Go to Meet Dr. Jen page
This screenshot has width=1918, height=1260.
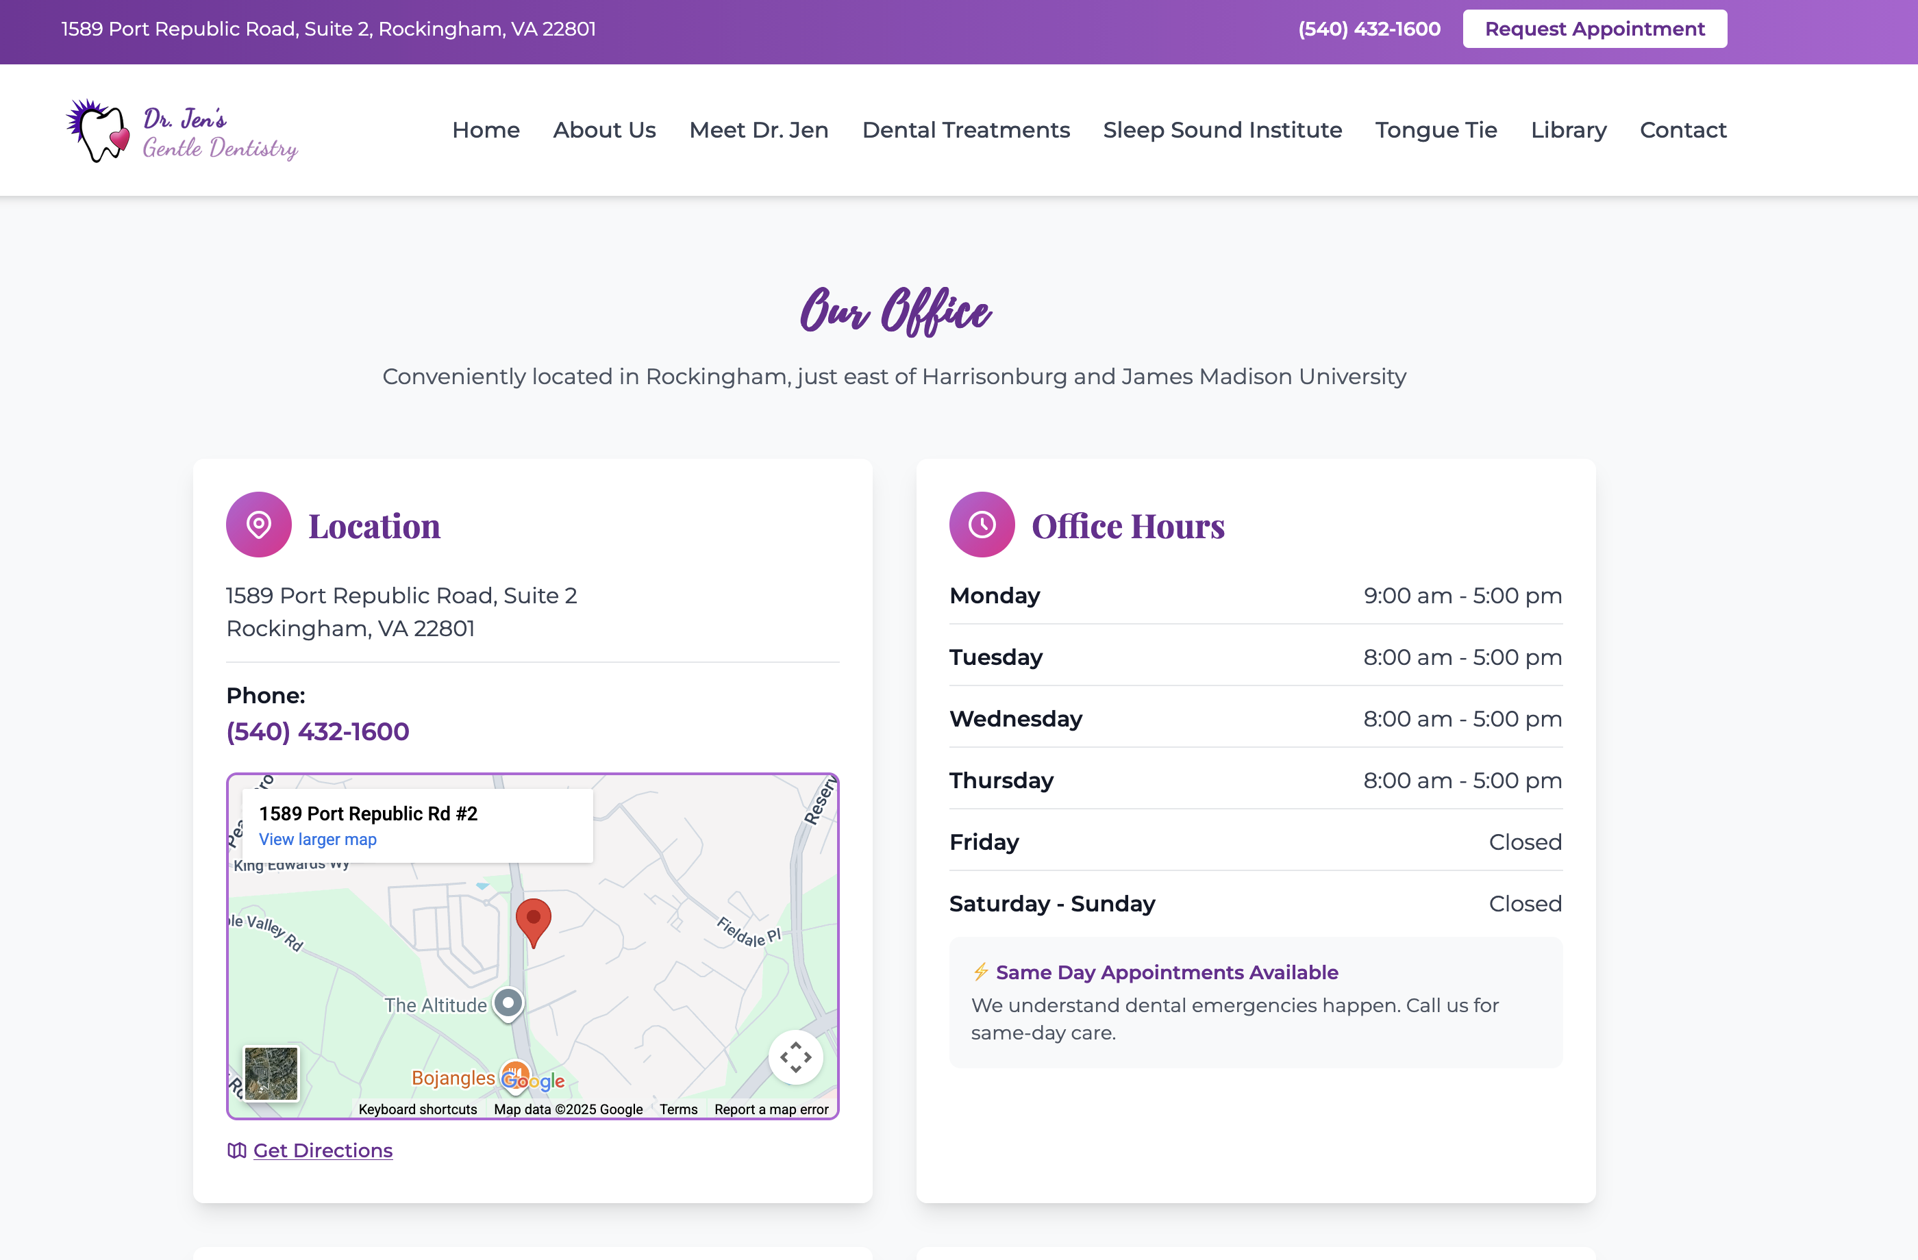(x=759, y=129)
